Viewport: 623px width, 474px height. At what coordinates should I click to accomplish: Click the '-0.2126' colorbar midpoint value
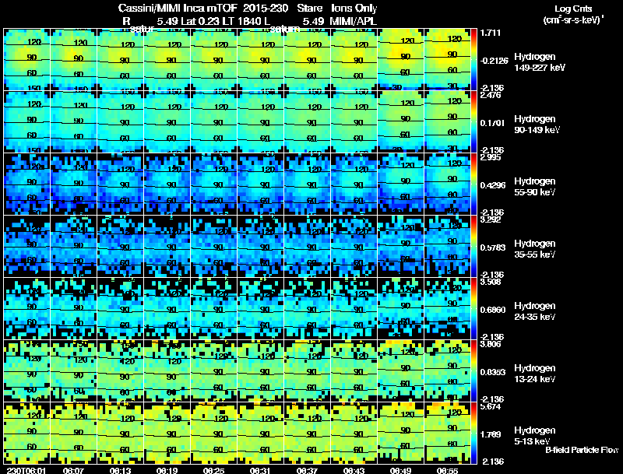[494, 61]
